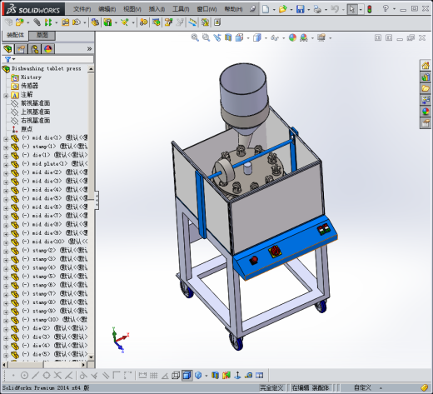Switch to the 装配体 tab
This screenshot has width=433, height=394.
(x=16, y=35)
